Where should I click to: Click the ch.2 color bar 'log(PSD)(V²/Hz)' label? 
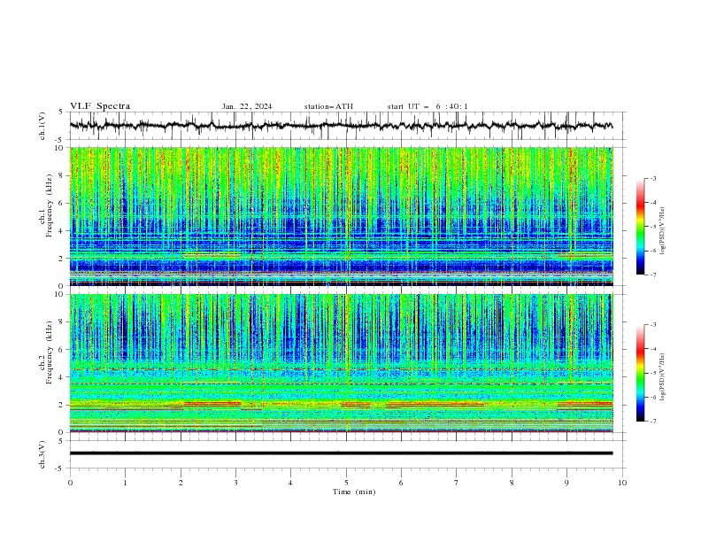click(663, 376)
